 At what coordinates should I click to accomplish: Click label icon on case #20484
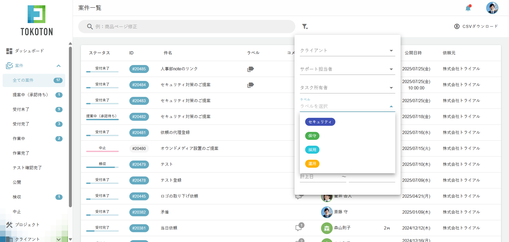coord(251,85)
